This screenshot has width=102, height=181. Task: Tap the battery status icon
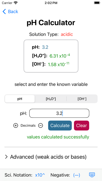(x=97, y=3)
